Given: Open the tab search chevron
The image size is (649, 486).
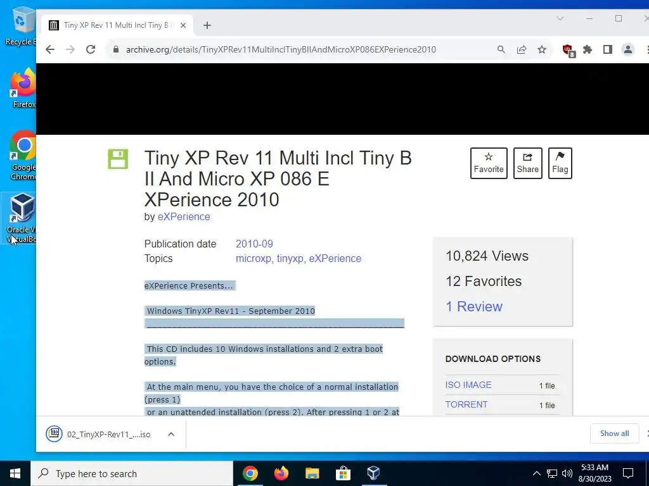Looking at the screenshot, I should (560, 18).
